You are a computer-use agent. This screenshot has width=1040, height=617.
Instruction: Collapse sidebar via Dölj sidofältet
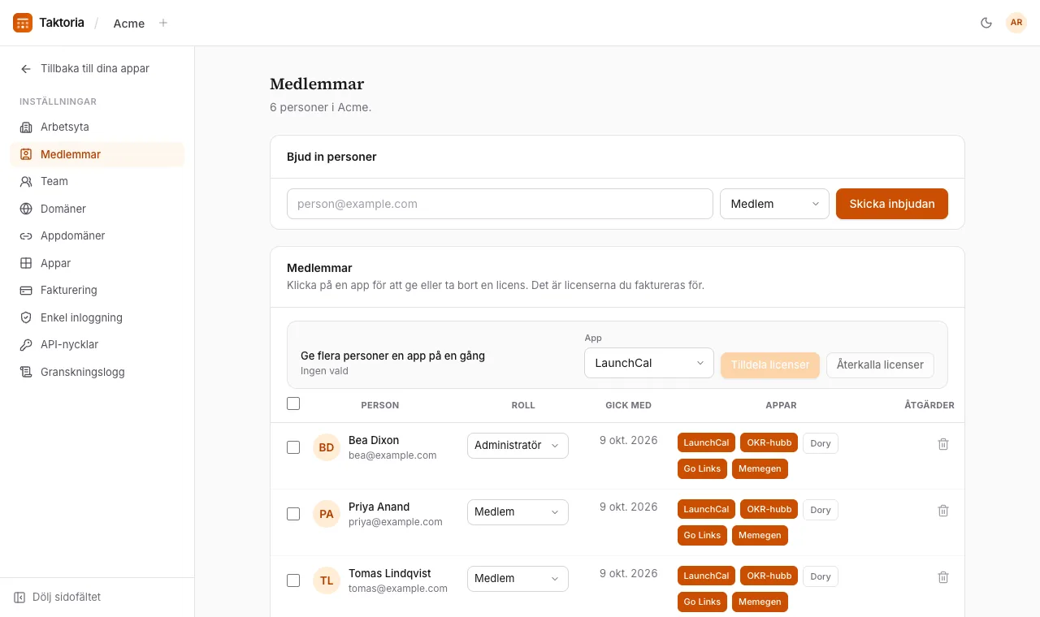(57, 597)
